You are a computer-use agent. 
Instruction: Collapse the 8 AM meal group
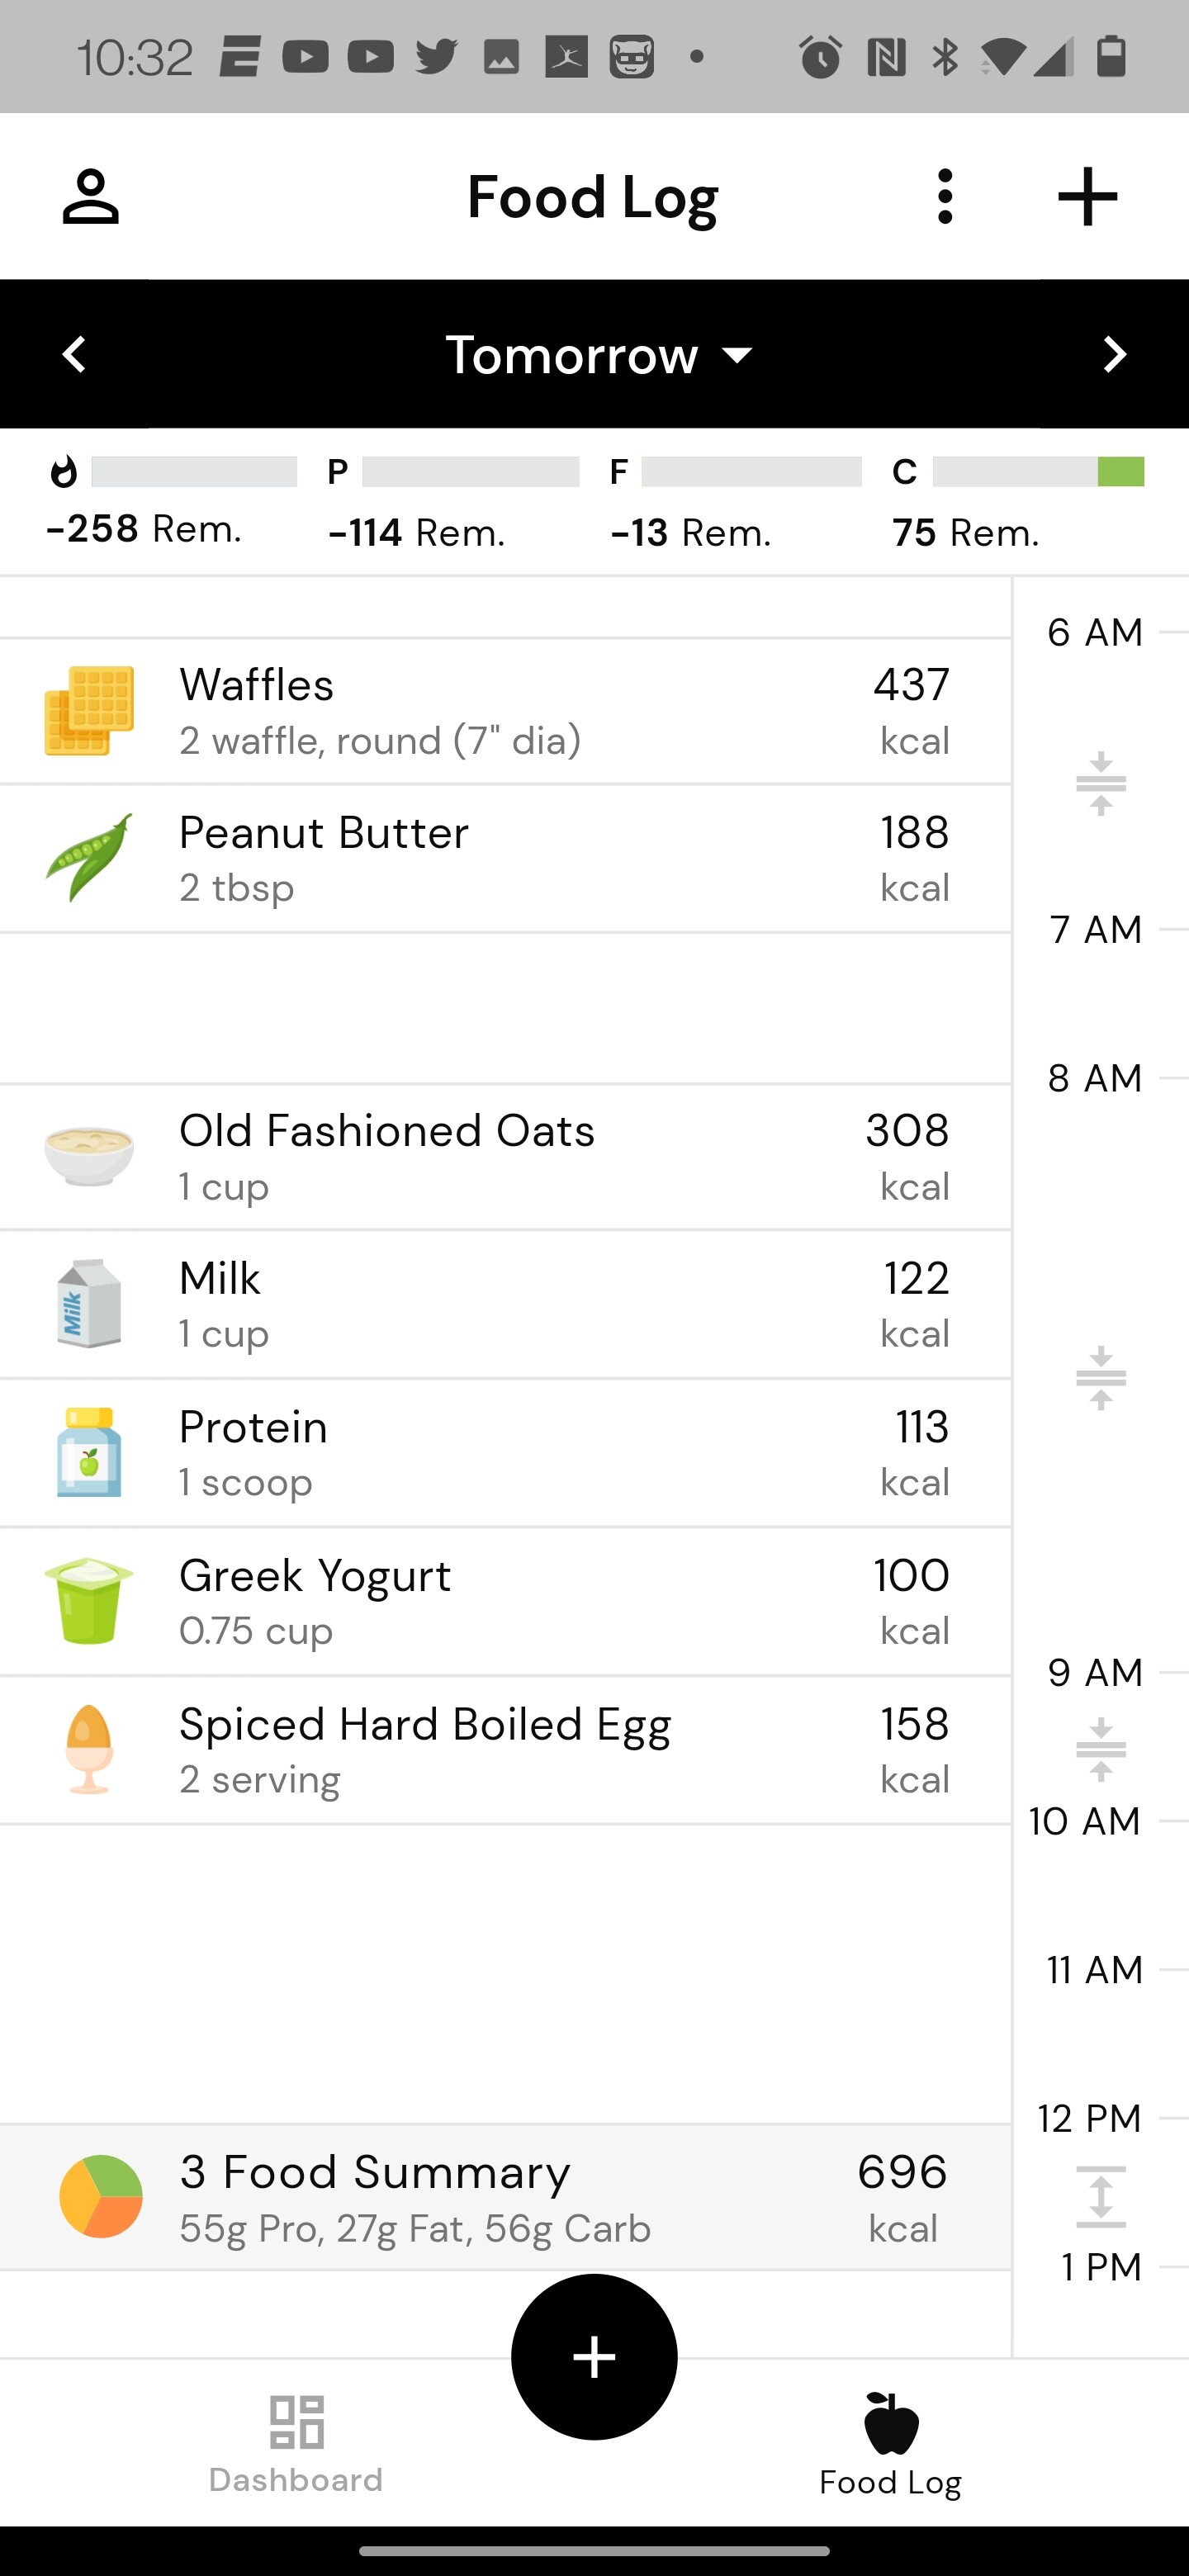coord(1100,1379)
